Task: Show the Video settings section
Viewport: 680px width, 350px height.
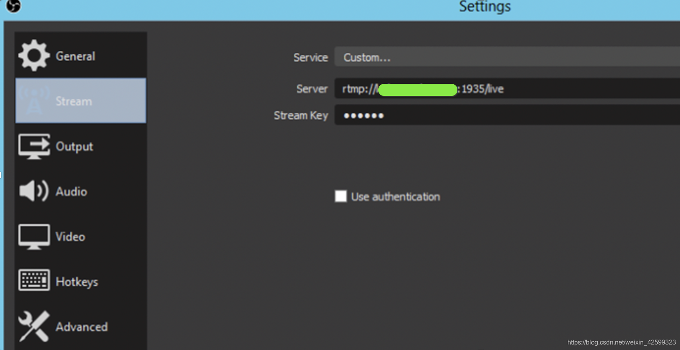Action: point(81,237)
